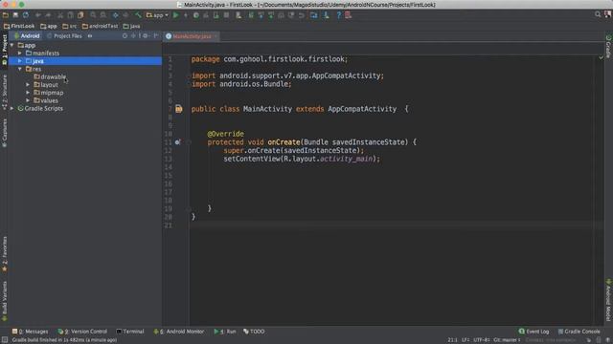This screenshot has width=613, height=344.
Task: Click the override gutter icon beside onCreate
Action: (178, 142)
